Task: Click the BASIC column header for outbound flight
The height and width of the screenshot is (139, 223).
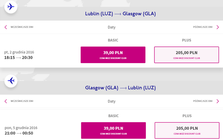Action: [x=113, y=40]
